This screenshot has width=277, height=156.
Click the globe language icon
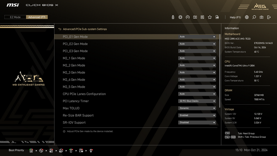click(247, 17)
